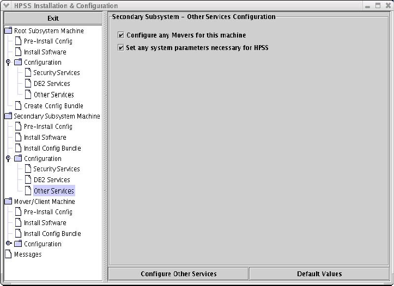Select Root Pre-Install Config label
The width and height of the screenshot is (394, 286).
(48, 41)
